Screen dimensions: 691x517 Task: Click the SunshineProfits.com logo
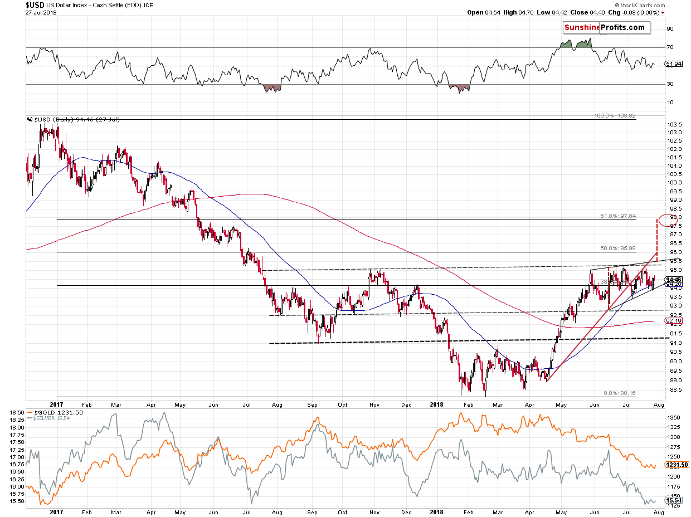click(x=606, y=27)
